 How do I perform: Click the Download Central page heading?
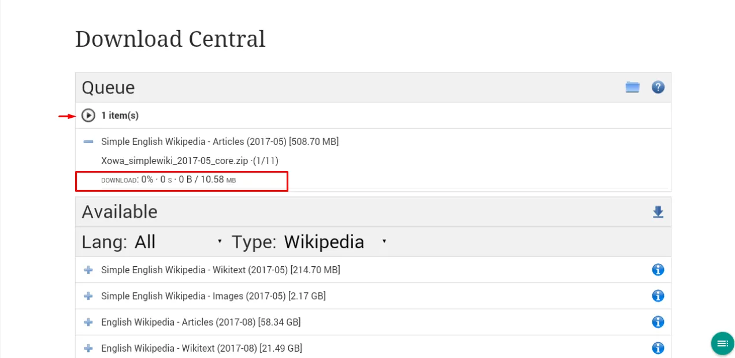(170, 39)
